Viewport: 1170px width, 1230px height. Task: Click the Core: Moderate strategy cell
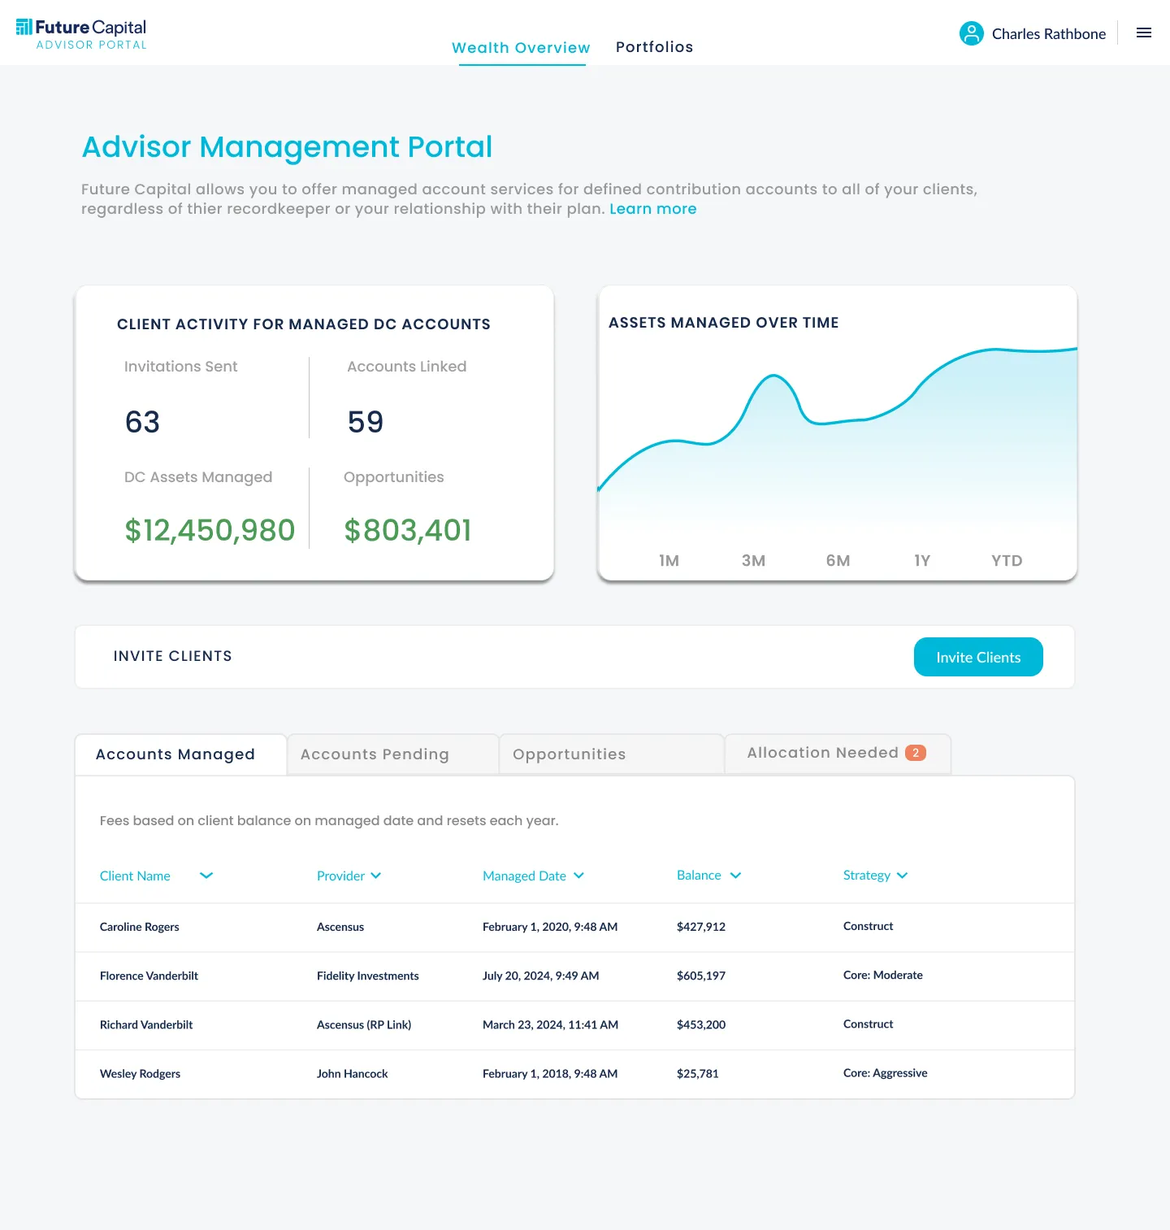(x=883, y=975)
